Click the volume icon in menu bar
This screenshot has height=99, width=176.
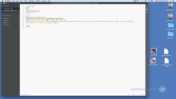[x=145, y=1]
